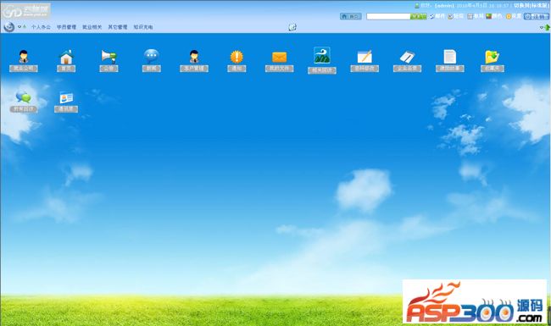The image size is (551, 326).
Task: Open the 就业相关 menu
Action: (x=92, y=27)
